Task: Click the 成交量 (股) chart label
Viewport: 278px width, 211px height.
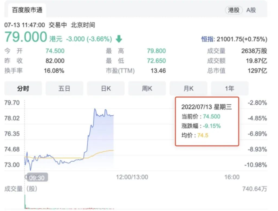Action: point(21,189)
